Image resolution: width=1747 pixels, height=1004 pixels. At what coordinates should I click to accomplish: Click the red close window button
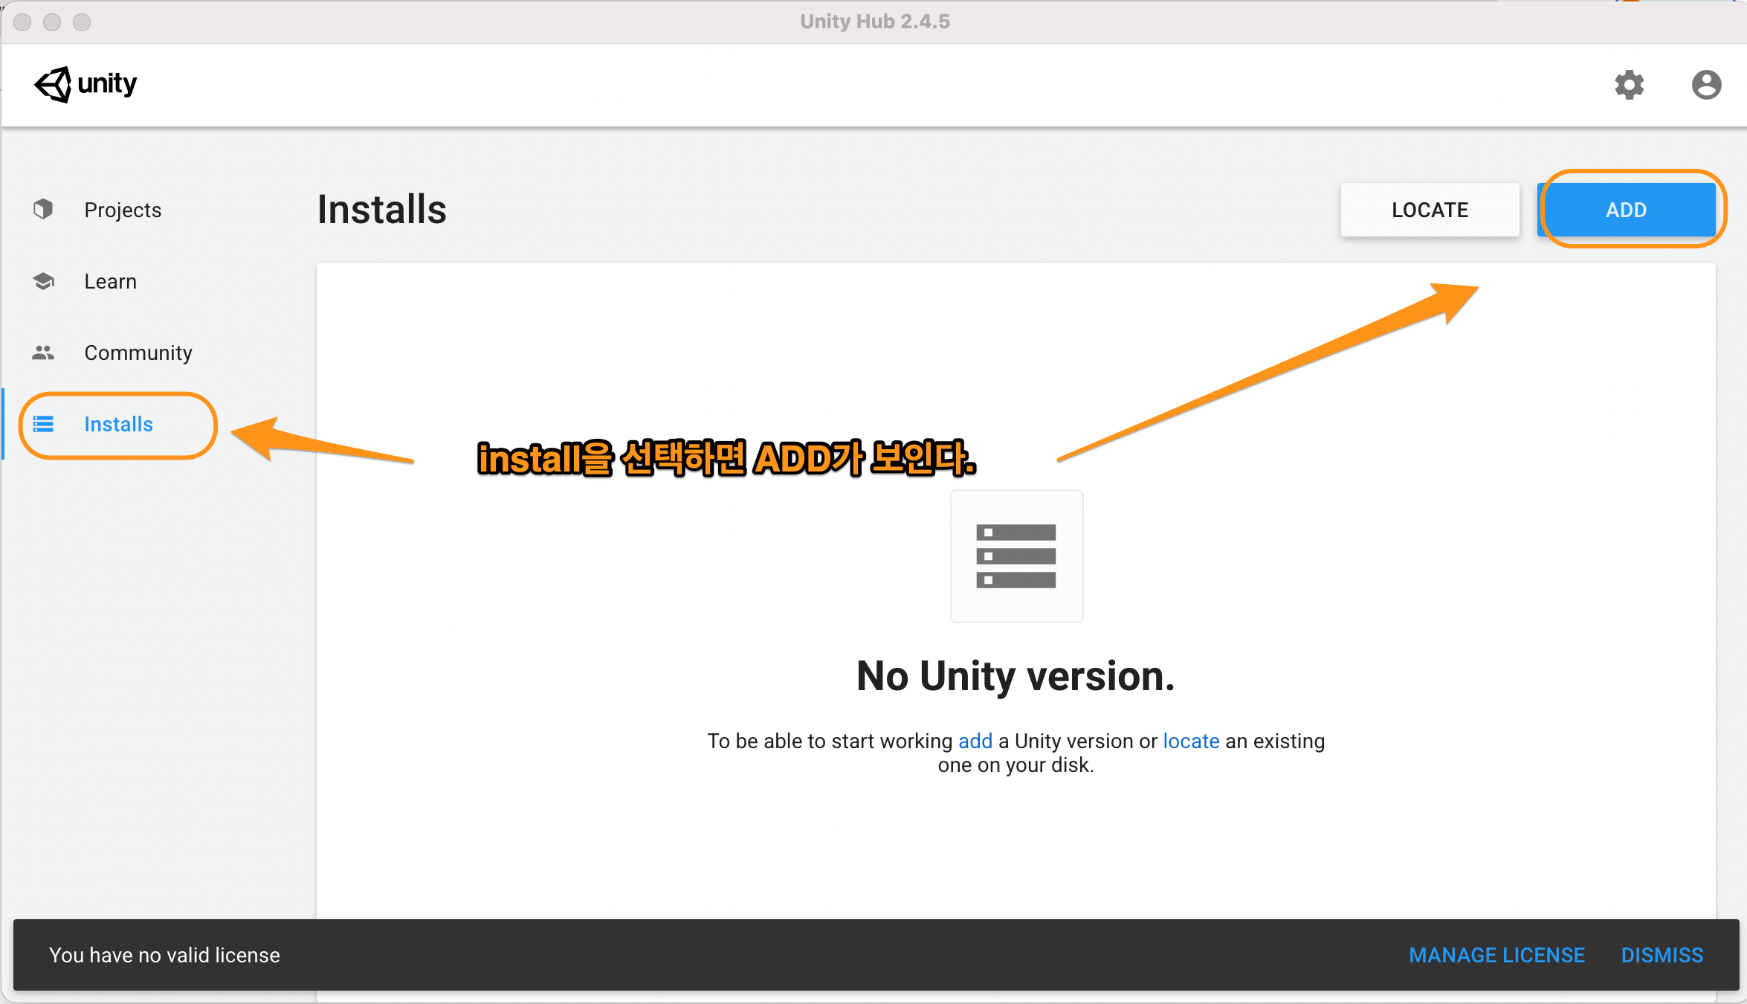[x=22, y=22]
